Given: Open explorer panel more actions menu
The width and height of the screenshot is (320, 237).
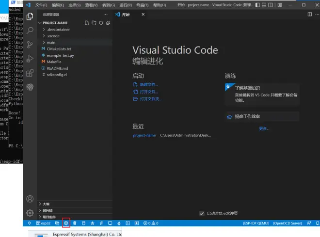Looking at the screenshot, I should click(105, 14).
